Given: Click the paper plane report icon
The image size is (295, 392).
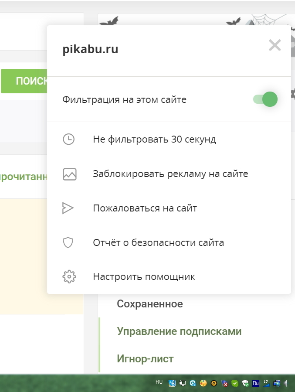Looking at the screenshot, I should coord(68,208).
